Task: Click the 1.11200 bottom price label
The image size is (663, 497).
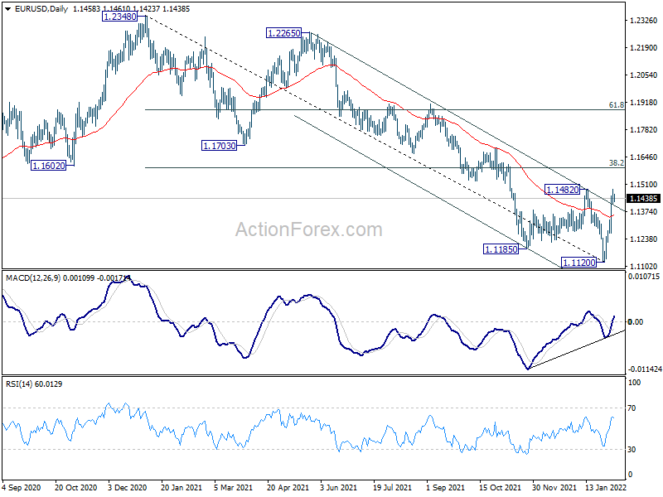Action: [578, 263]
